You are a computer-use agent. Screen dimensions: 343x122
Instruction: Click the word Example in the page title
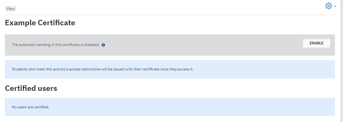(x=21, y=23)
